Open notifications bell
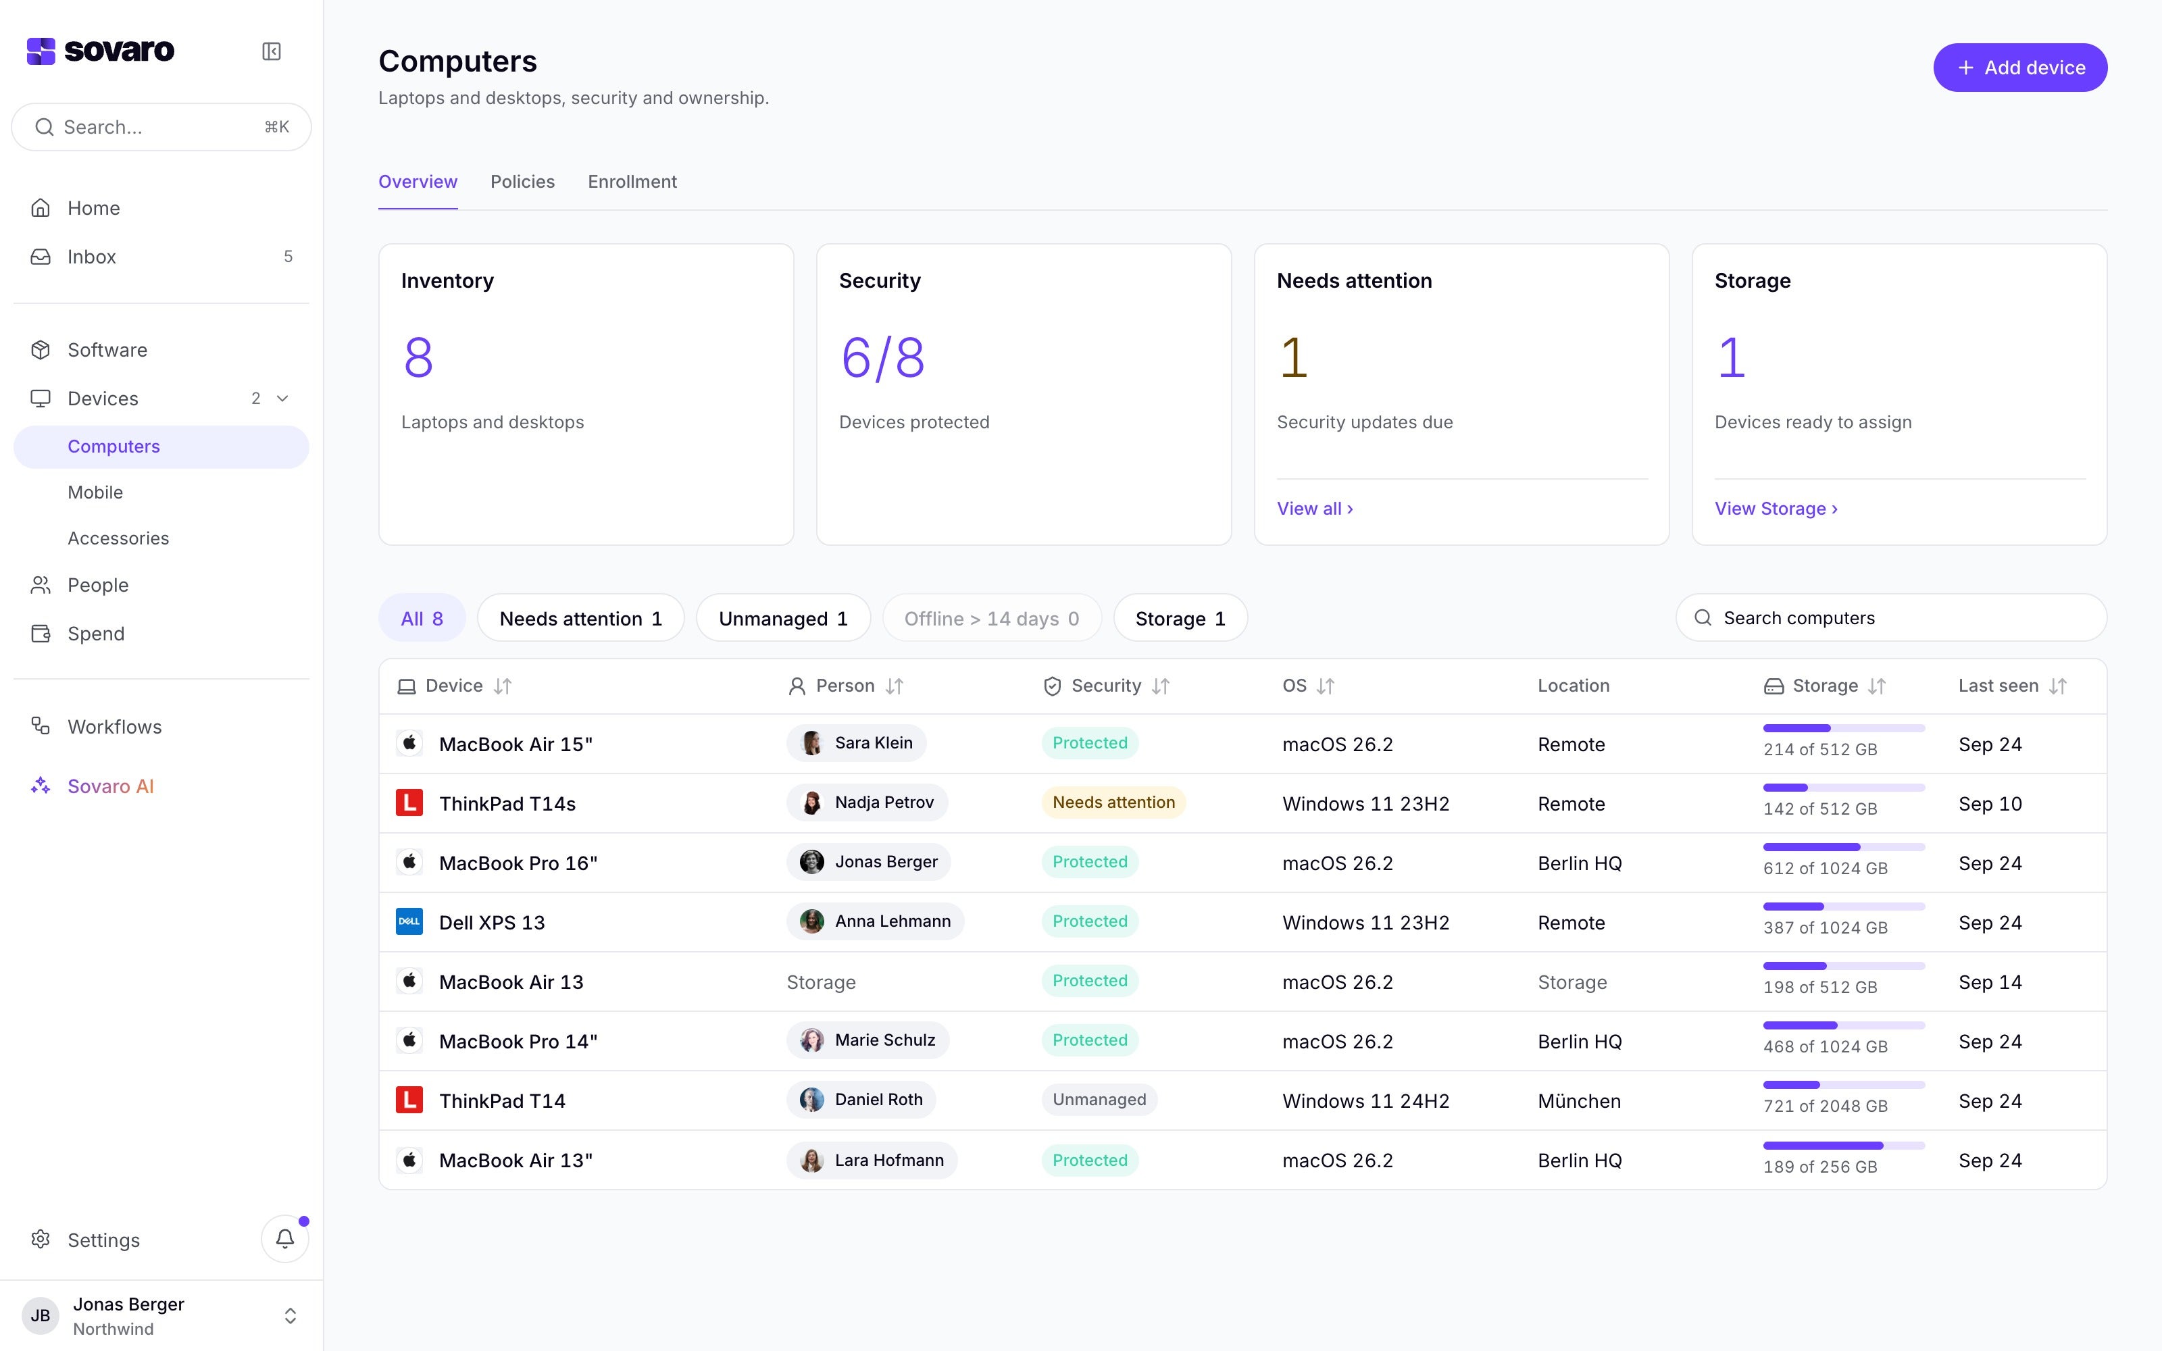The height and width of the screenshot is (1351, 2162). pyautogui.click(x=285, y=1238)
